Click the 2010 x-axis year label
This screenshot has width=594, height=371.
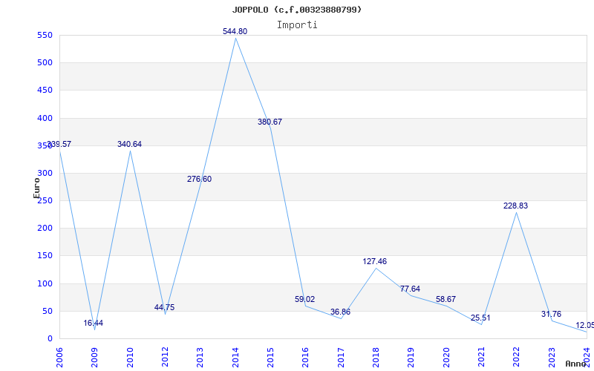(130, 358)
